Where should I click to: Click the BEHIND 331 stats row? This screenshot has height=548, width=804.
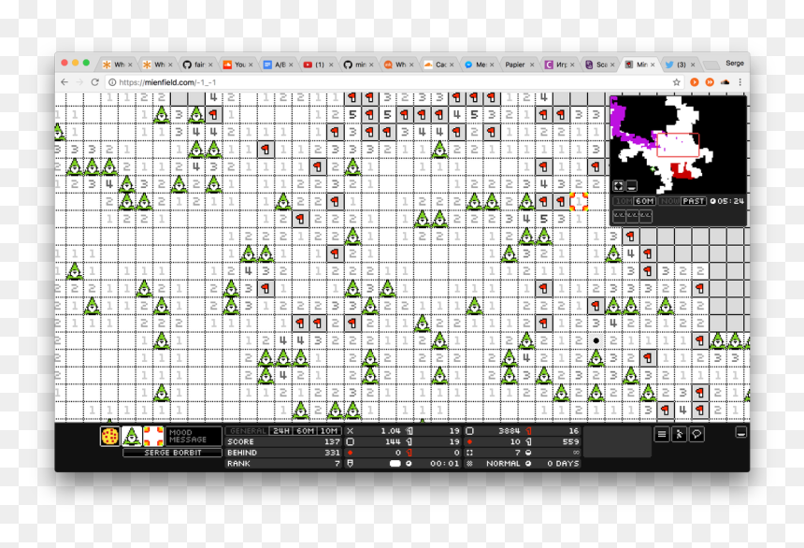click(283, 453)
